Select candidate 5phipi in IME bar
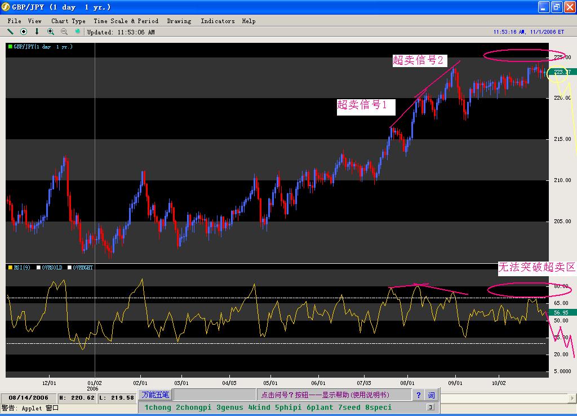This screenshot has height=416, width=577. tap(288, 407)
